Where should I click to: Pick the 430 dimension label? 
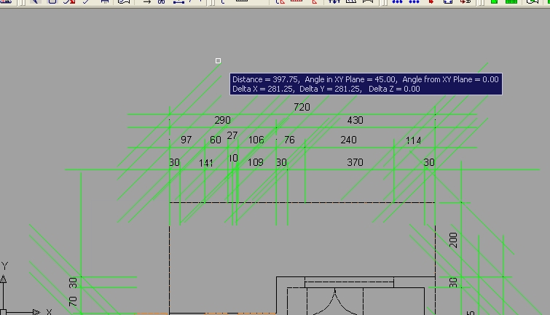[x=355, y=120]
